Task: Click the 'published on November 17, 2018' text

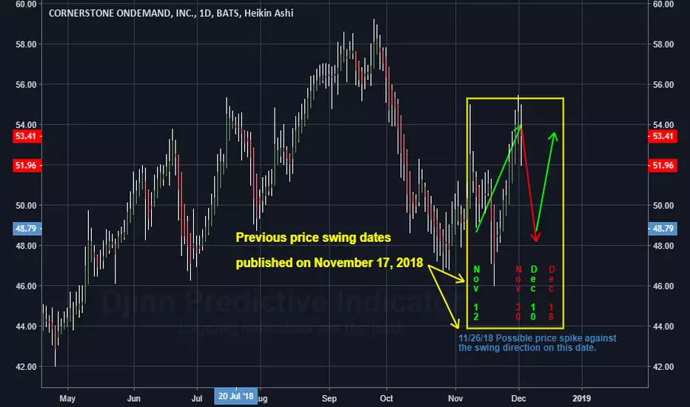Action: click(x=329, y=263)
